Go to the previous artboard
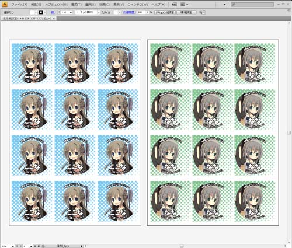Image resolution: width=292 pixels, height=248 pixels. click(20, 246)
